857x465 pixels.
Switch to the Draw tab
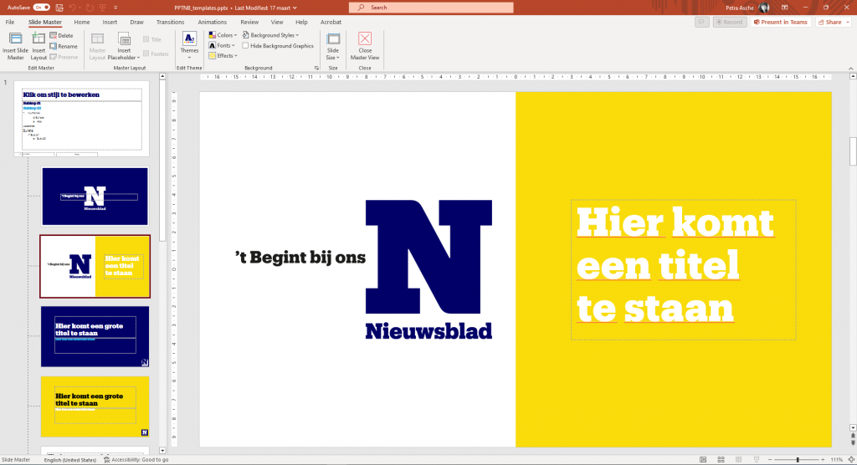[136, 22]
